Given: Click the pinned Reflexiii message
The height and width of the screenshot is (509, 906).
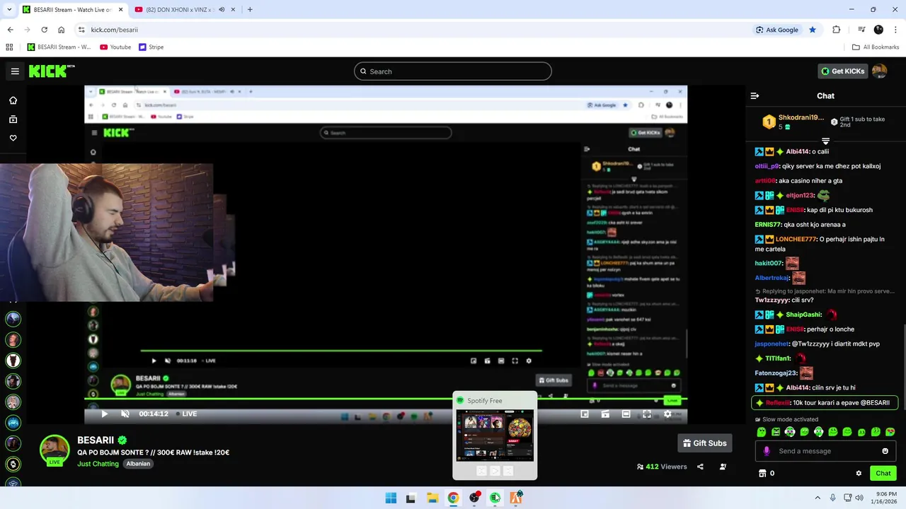Looking at the screenshot, I should click(825, 403).
